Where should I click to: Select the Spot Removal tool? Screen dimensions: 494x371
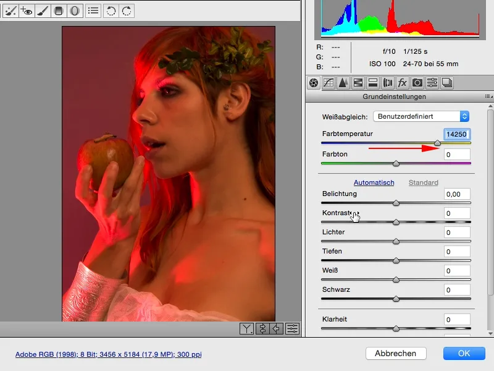(10, 11)
